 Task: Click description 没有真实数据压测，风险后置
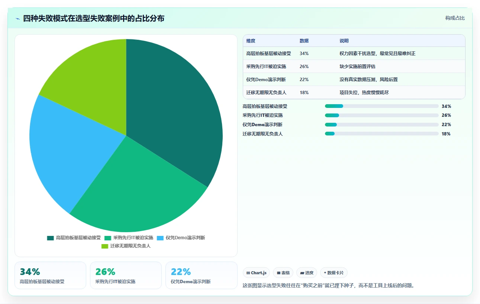368,80
